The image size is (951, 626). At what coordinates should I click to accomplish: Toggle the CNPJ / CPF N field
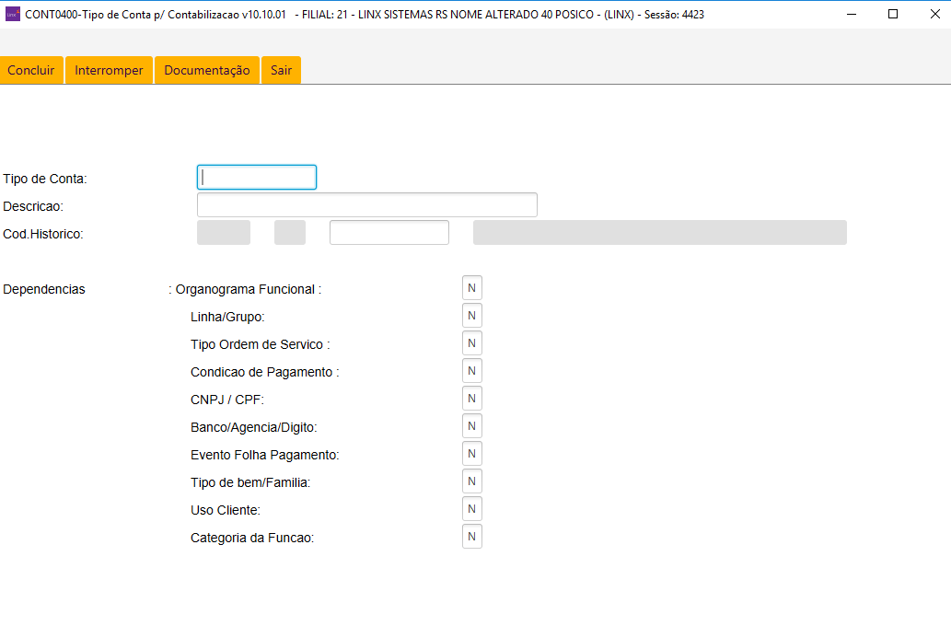(472, 399)
